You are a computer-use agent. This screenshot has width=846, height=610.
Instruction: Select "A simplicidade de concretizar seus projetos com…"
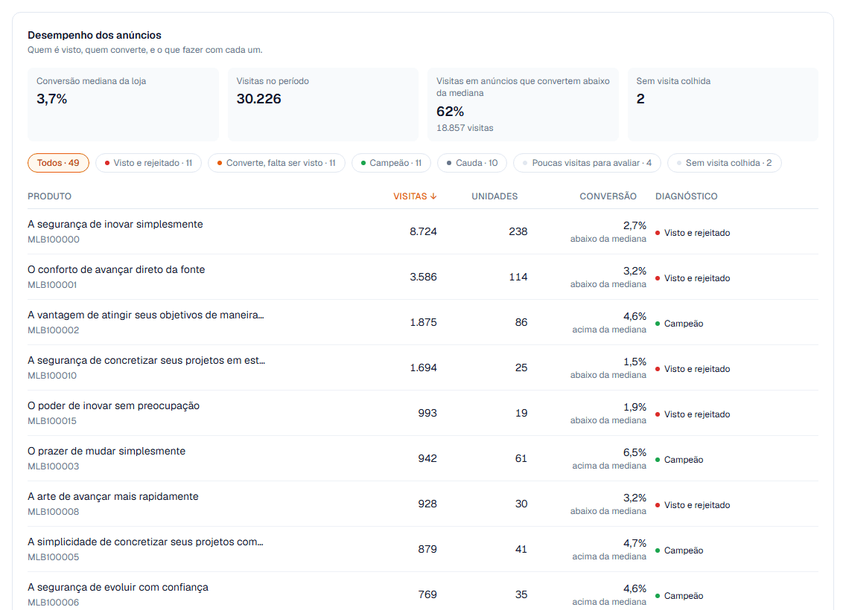click(x=146, y=542)
